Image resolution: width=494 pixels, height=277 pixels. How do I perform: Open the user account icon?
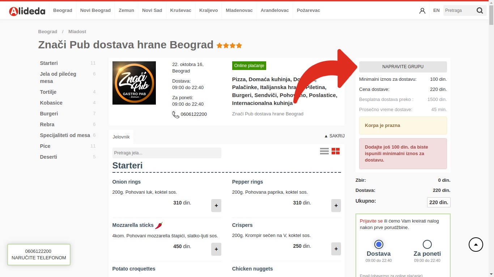[422, 11]
